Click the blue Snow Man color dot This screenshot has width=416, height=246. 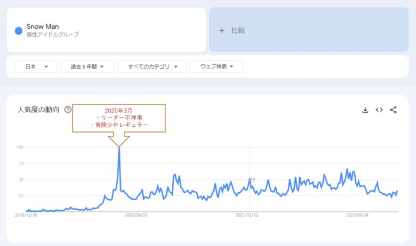coord(19,30)
